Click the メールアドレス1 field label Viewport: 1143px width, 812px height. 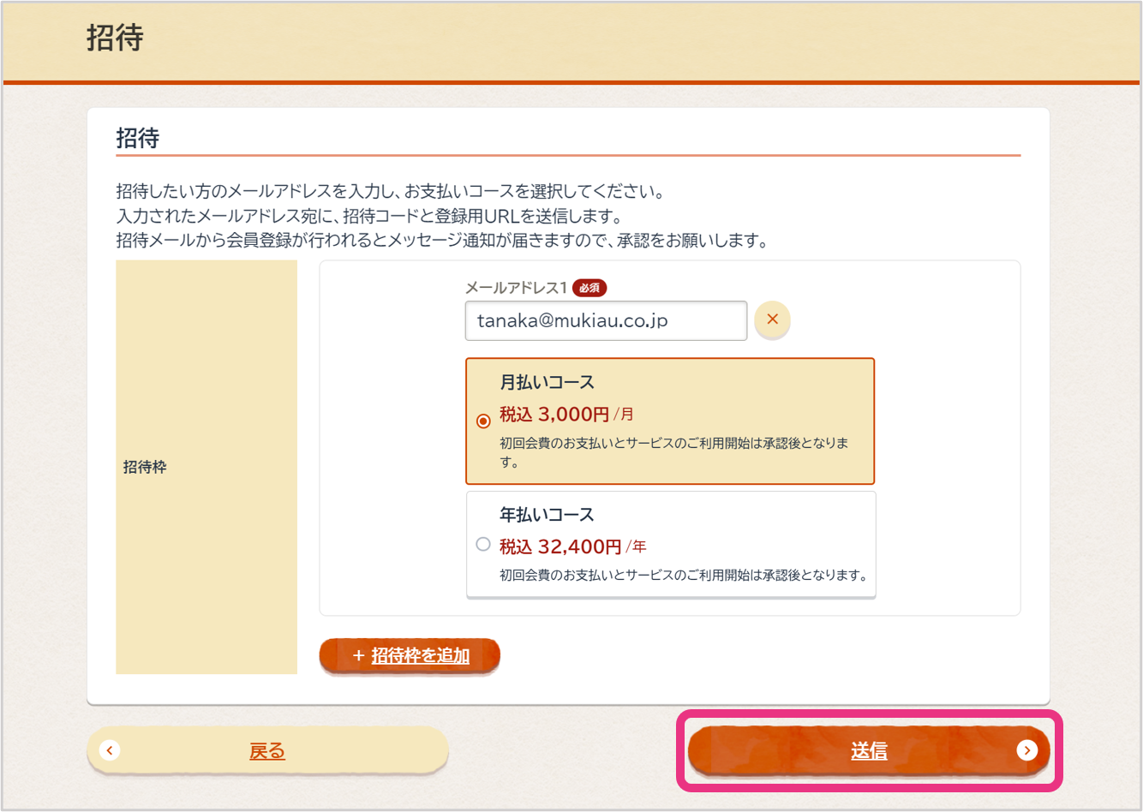coord(515,289)
